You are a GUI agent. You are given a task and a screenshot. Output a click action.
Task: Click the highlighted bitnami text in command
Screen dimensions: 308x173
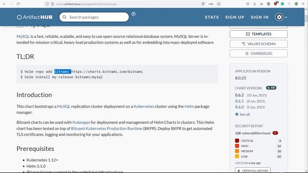click(x=63, y=72)
